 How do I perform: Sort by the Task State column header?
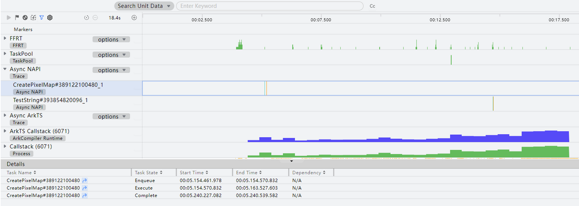pos(148,172)
